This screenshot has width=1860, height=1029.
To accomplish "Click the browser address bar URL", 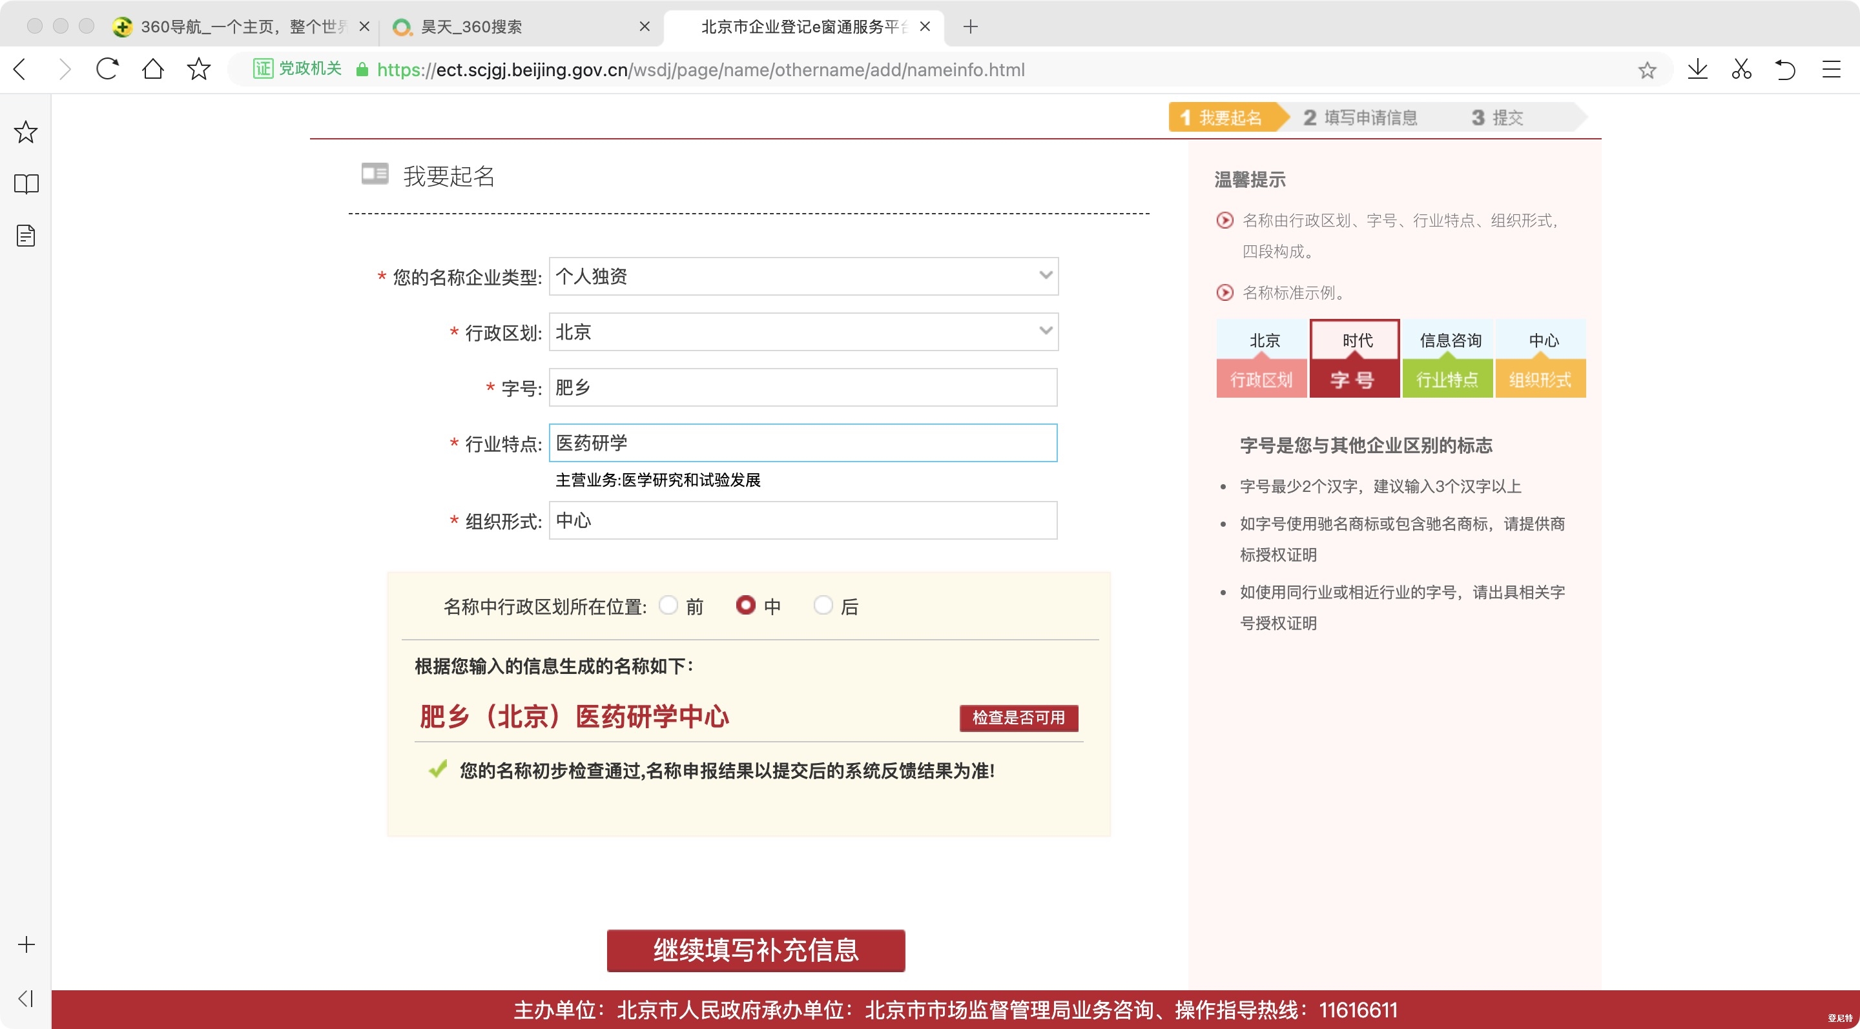I will click(x=700, y=70).
